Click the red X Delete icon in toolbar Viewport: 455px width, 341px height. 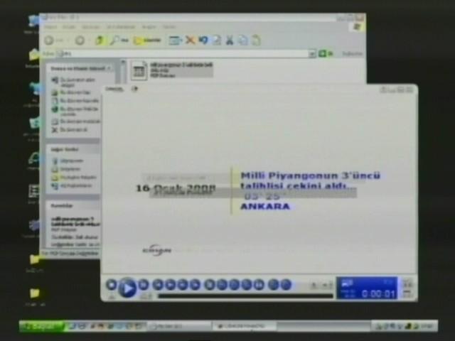click(x=190, y=40)
